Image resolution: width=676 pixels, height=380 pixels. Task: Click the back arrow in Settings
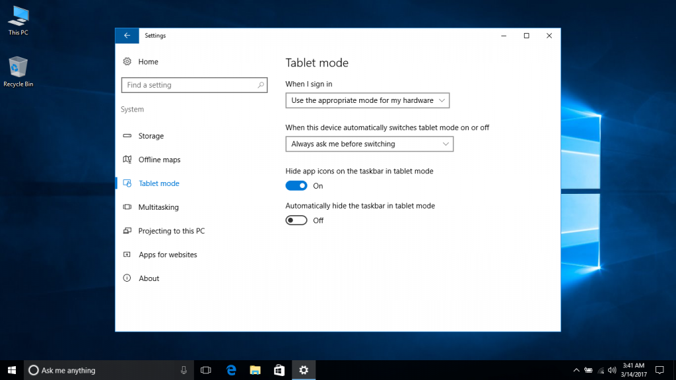click(x=127, y=35)
